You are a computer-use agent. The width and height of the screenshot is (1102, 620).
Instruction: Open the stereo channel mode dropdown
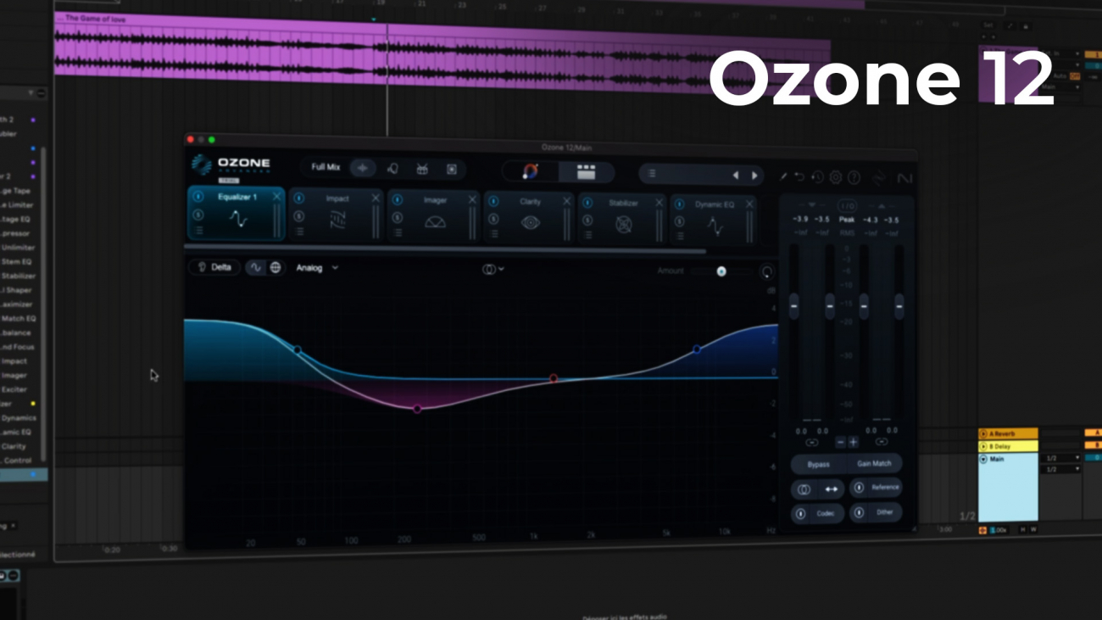tap(493, 269)
